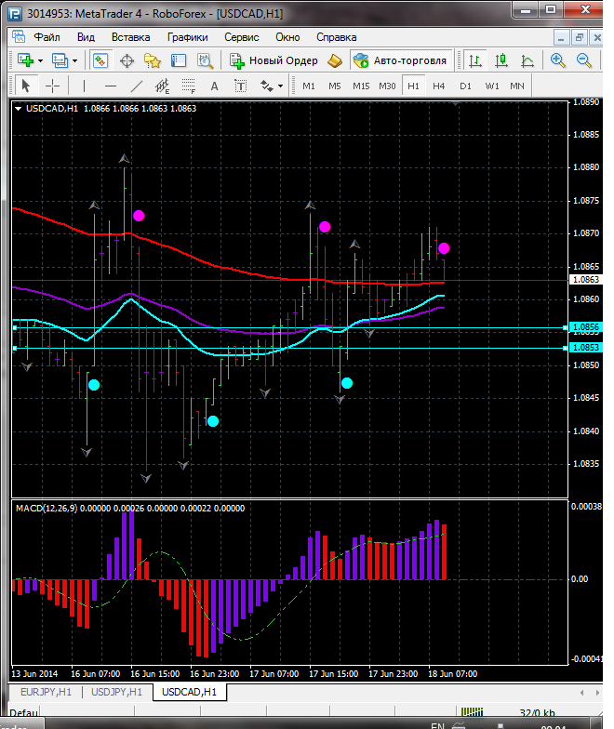The height and width of the screenshot is (729, 614).
Task: Click the cyan horizontal line label 1.0853
Action: pos(585,347)
